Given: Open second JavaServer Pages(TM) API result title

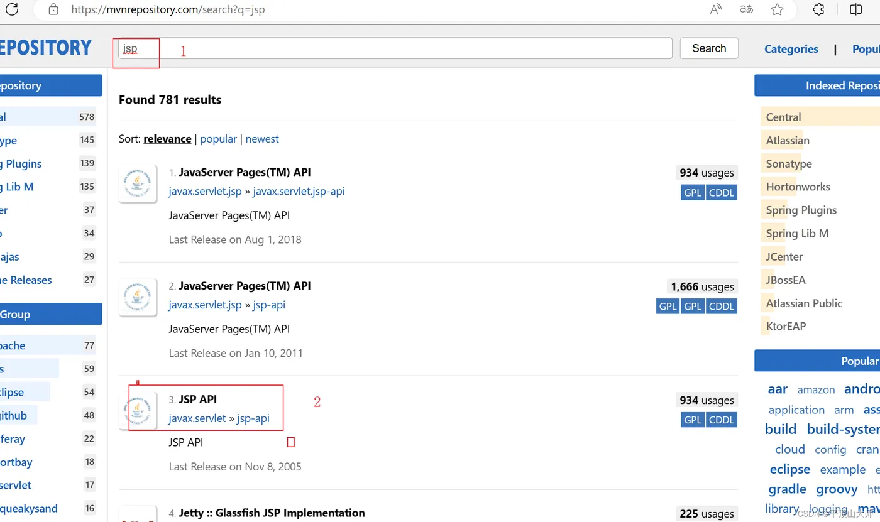Looking at the screenshot, I should [x=245, y=286].
